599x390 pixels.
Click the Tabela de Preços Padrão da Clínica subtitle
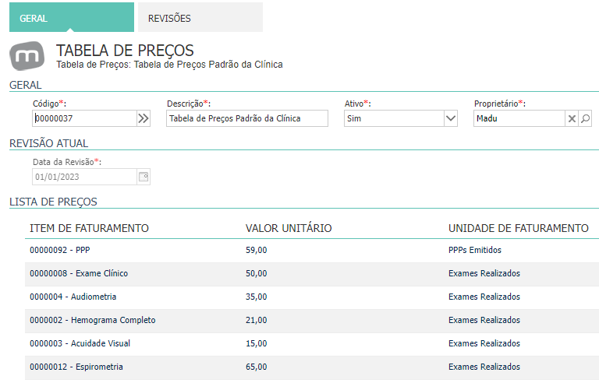[x=169, y=65]
